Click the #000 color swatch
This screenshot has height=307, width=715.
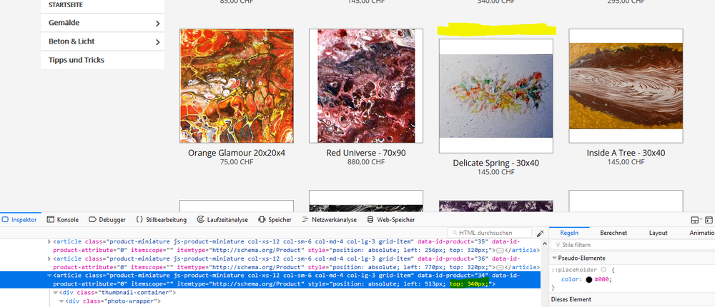(588, 280)
